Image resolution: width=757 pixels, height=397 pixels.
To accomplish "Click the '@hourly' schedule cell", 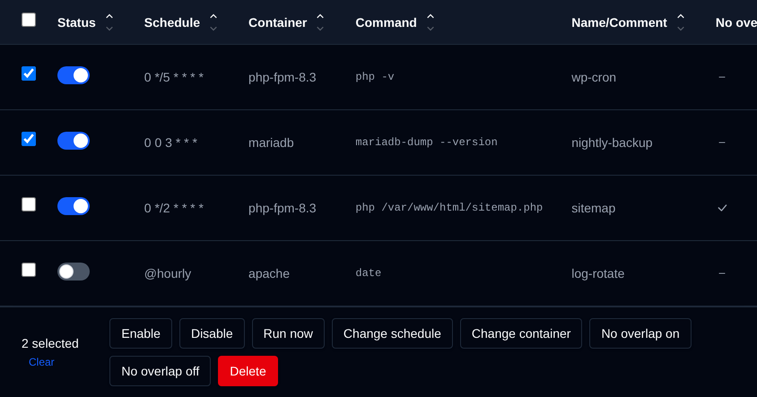I will click(x=168, y=273).
